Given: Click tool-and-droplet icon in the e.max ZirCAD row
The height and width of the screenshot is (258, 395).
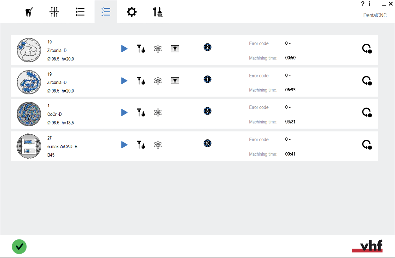Looking at the screenshot, I should pos(141,145).
